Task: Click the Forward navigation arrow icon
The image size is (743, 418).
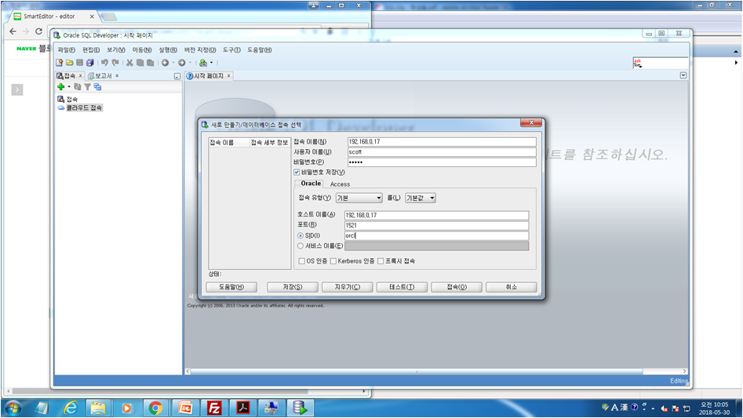Action: pos(182,63)
